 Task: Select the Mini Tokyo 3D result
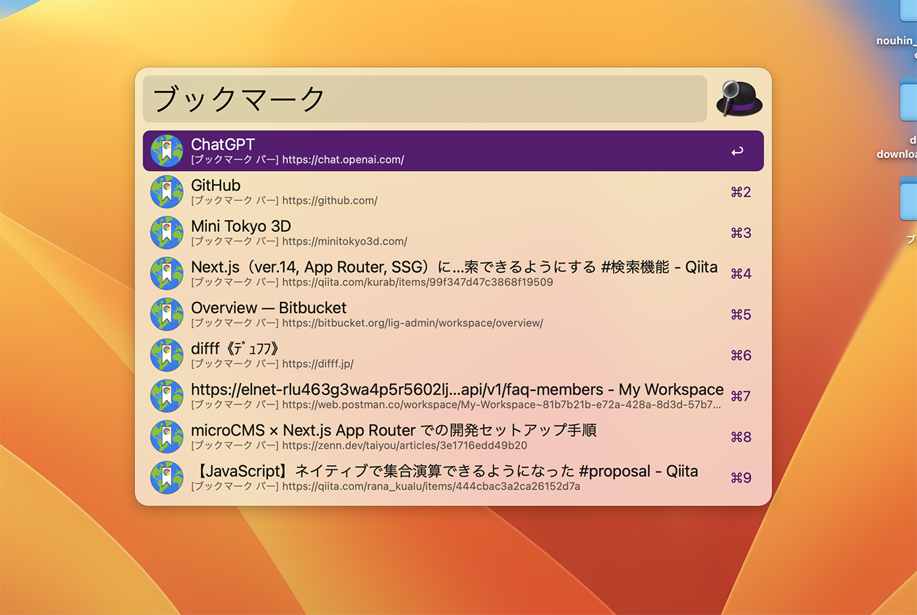(453, 233)
